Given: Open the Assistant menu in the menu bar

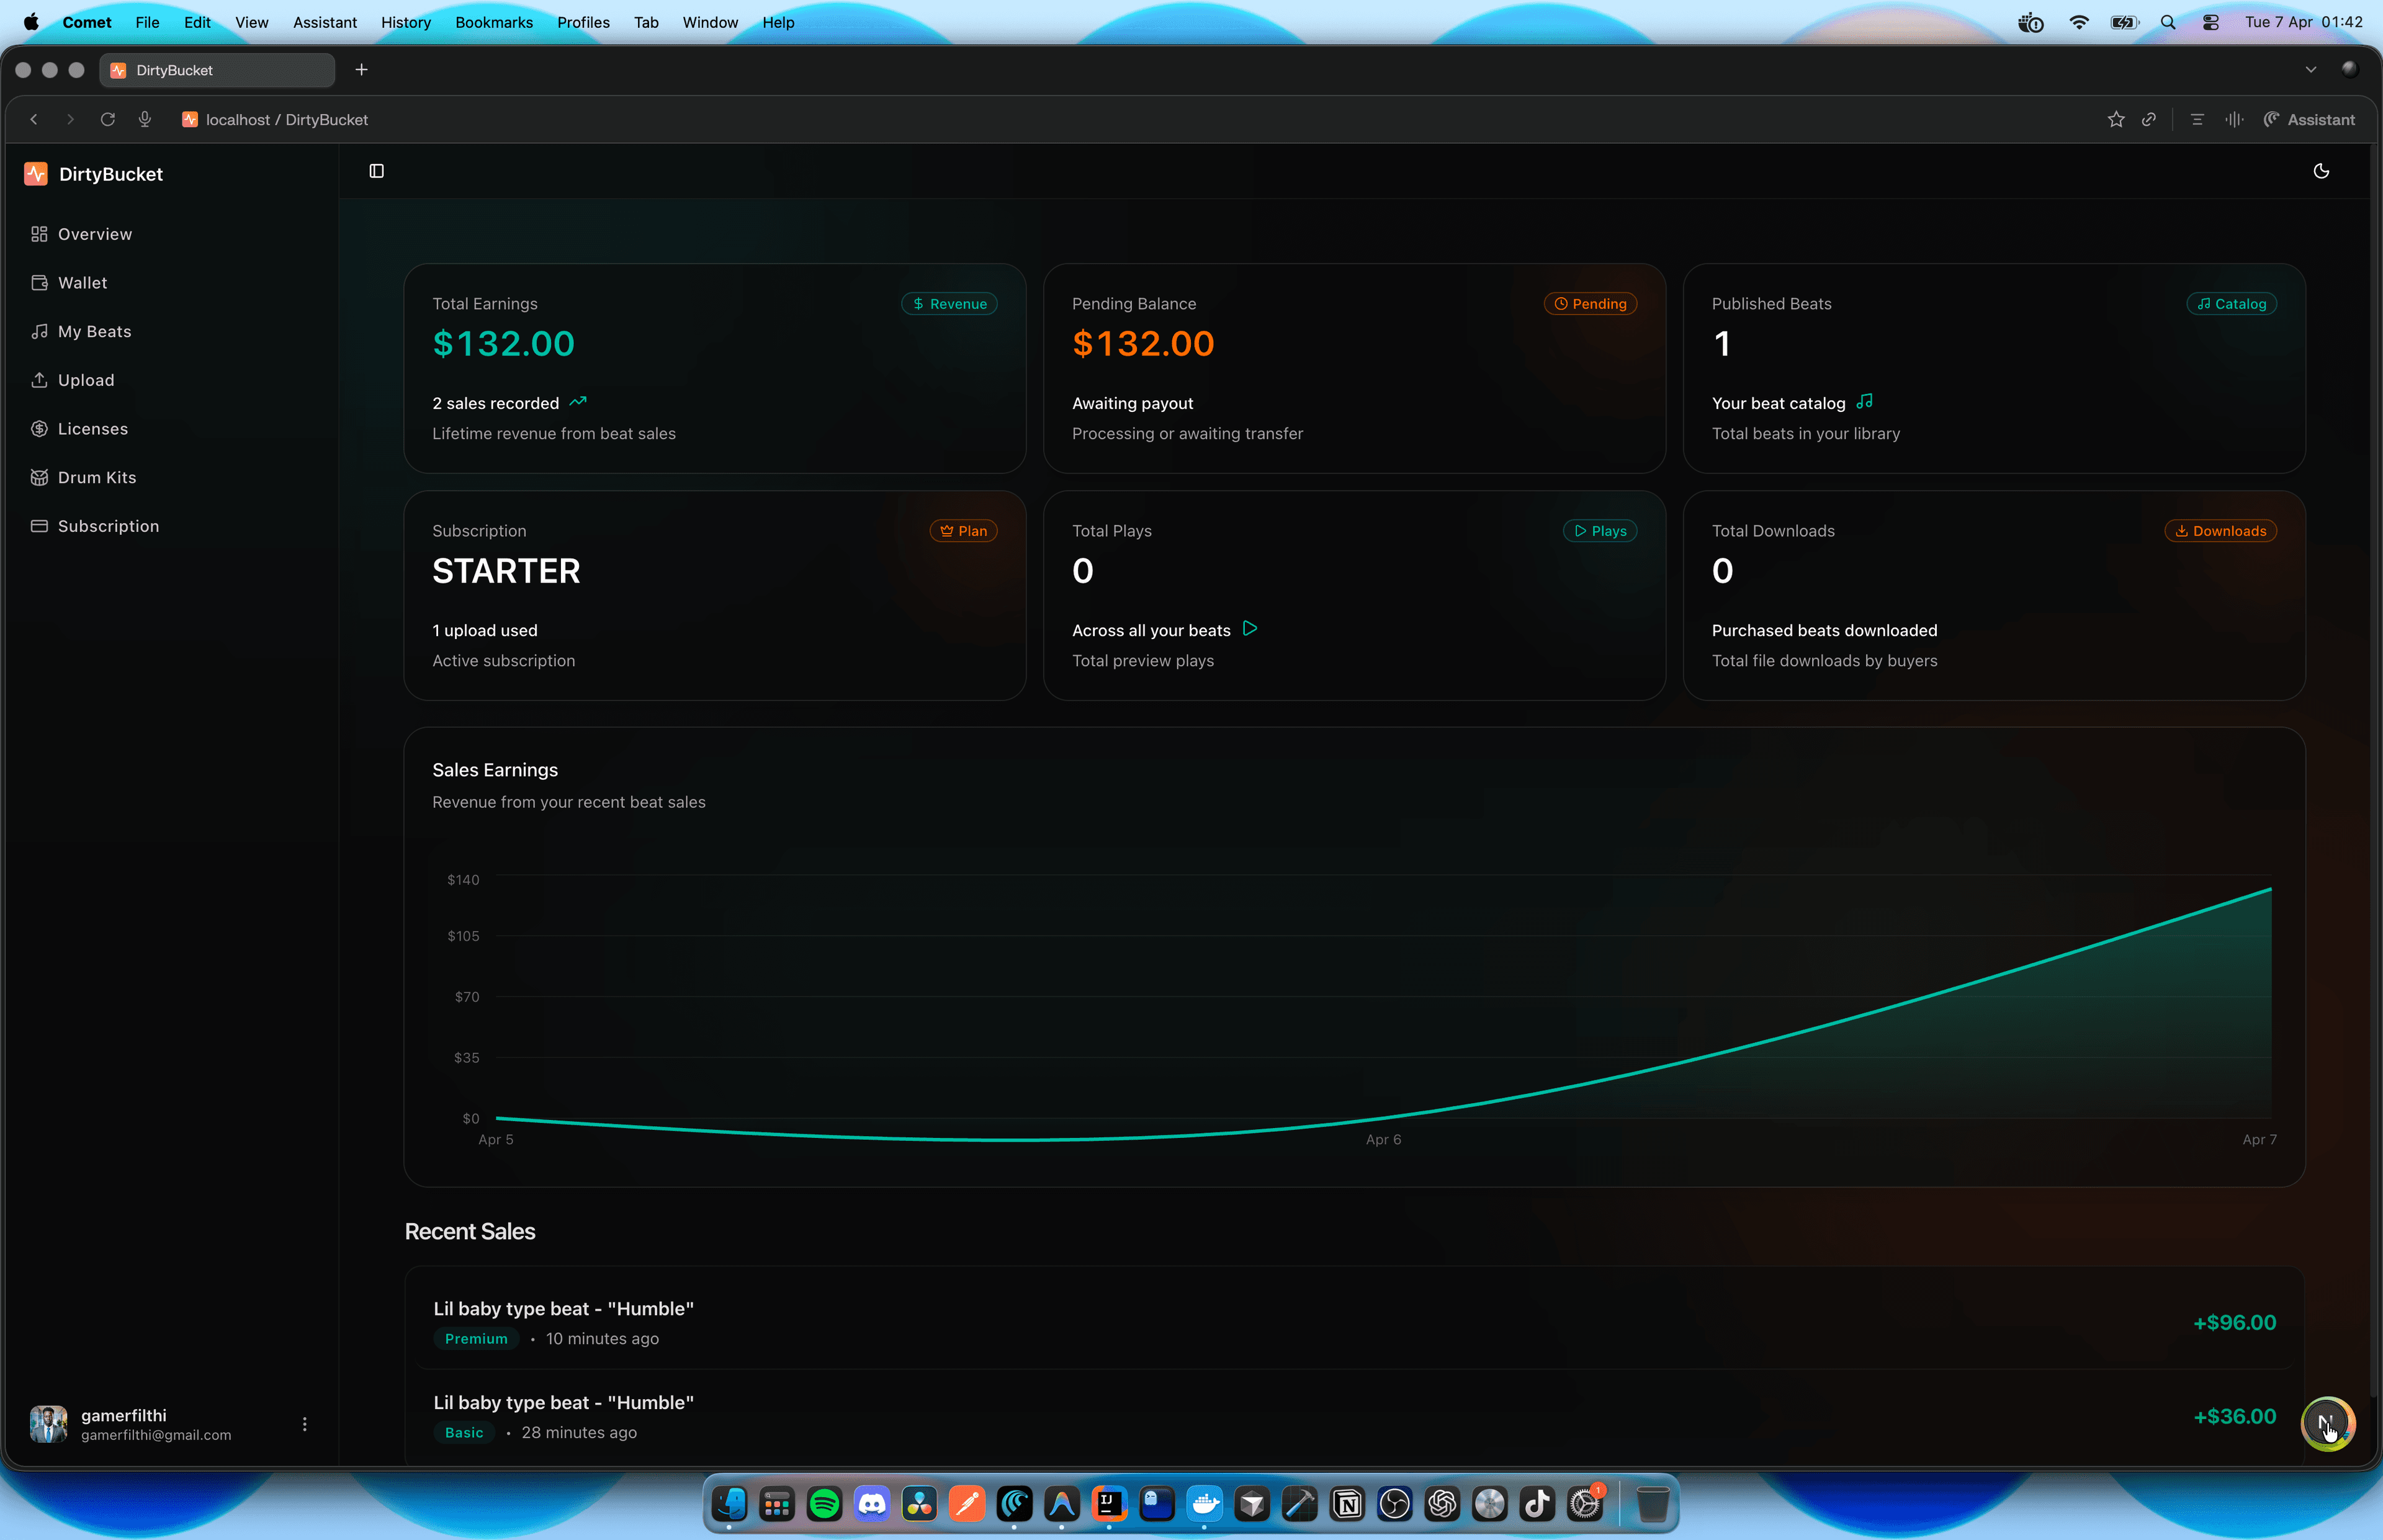Looking at the screenshot, I should (324, 22).
